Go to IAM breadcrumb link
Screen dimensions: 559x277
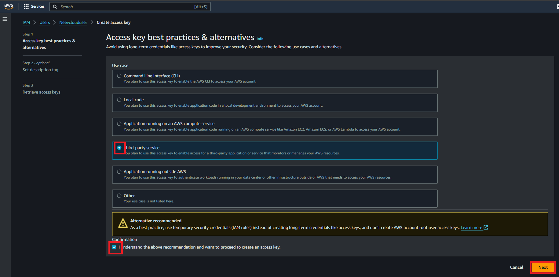tap(26, 22)
